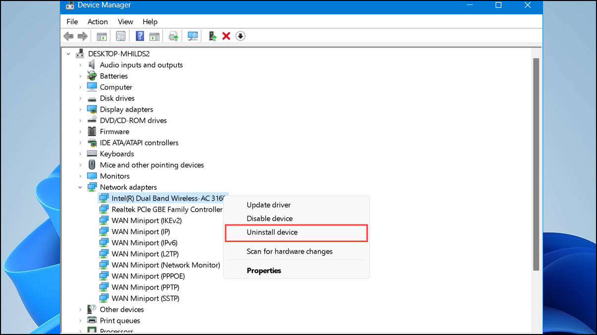Expand the Monitors category chevron
The image size is (597, 335).
pos(80,176)
